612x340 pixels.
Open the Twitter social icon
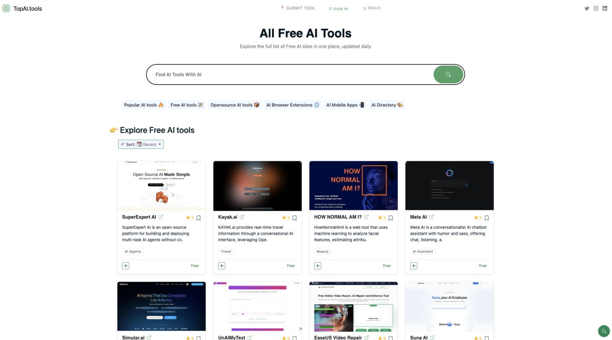(x=587, y=8)
